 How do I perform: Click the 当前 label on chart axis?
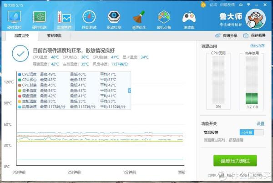pyautogui.click(x=182, y=172)
